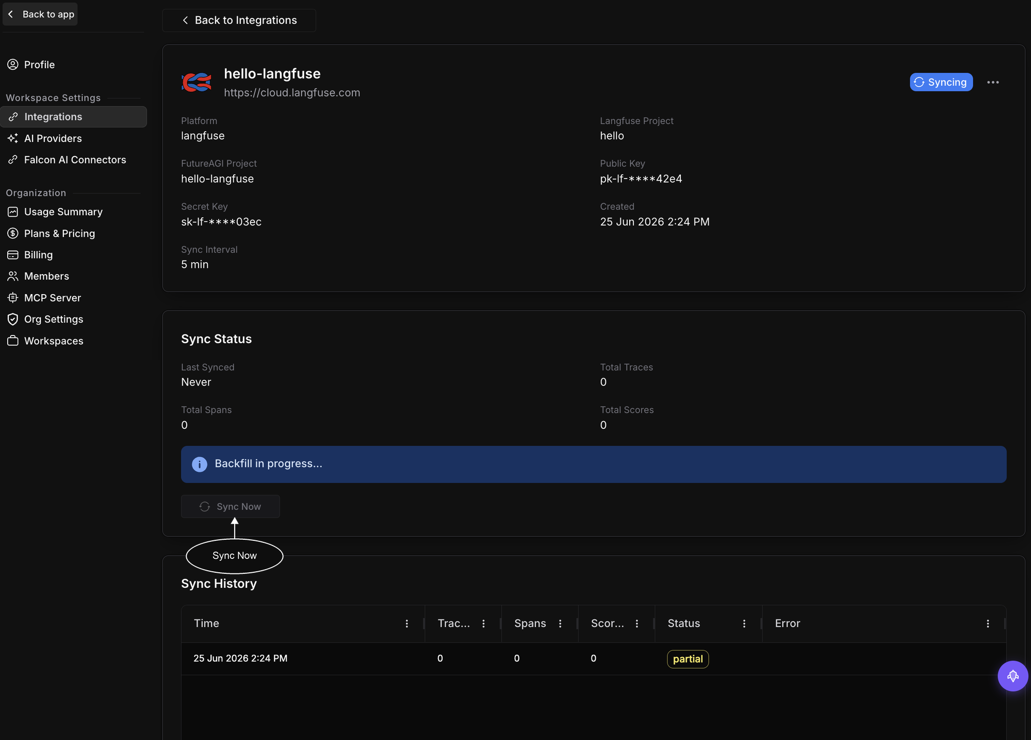The image size is (1031, 740).
Task: Click the Syncing status badge
Action: 941,82
